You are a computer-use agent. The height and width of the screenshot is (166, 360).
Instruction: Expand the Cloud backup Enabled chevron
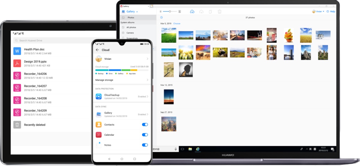148,96
